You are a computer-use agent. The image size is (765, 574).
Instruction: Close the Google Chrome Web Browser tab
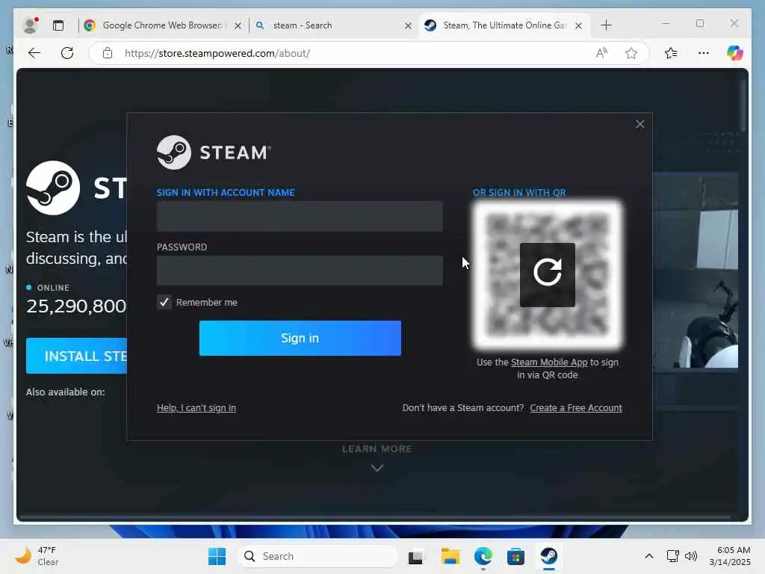[x=238, y=26]
